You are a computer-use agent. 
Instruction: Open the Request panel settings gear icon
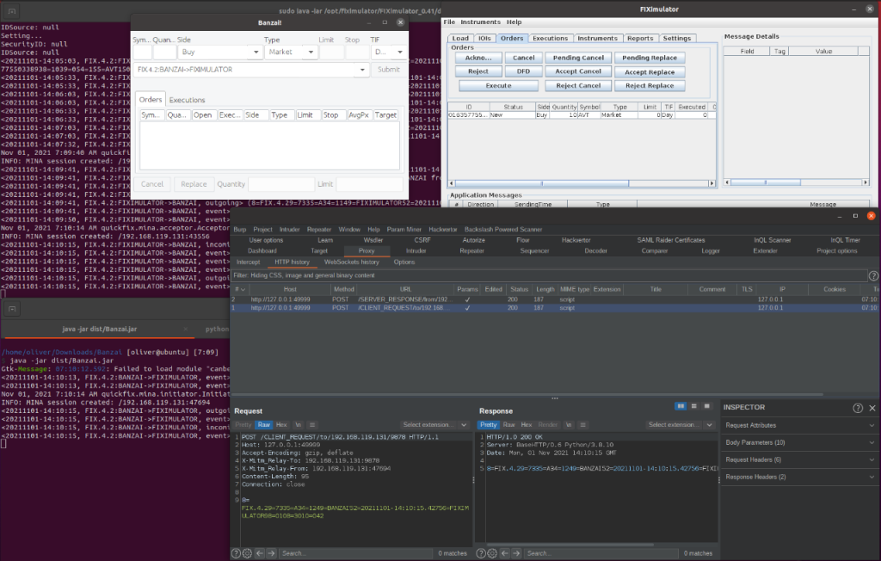[247, 552]
